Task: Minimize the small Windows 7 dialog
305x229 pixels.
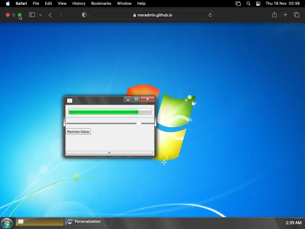Action: click(128, 99)
